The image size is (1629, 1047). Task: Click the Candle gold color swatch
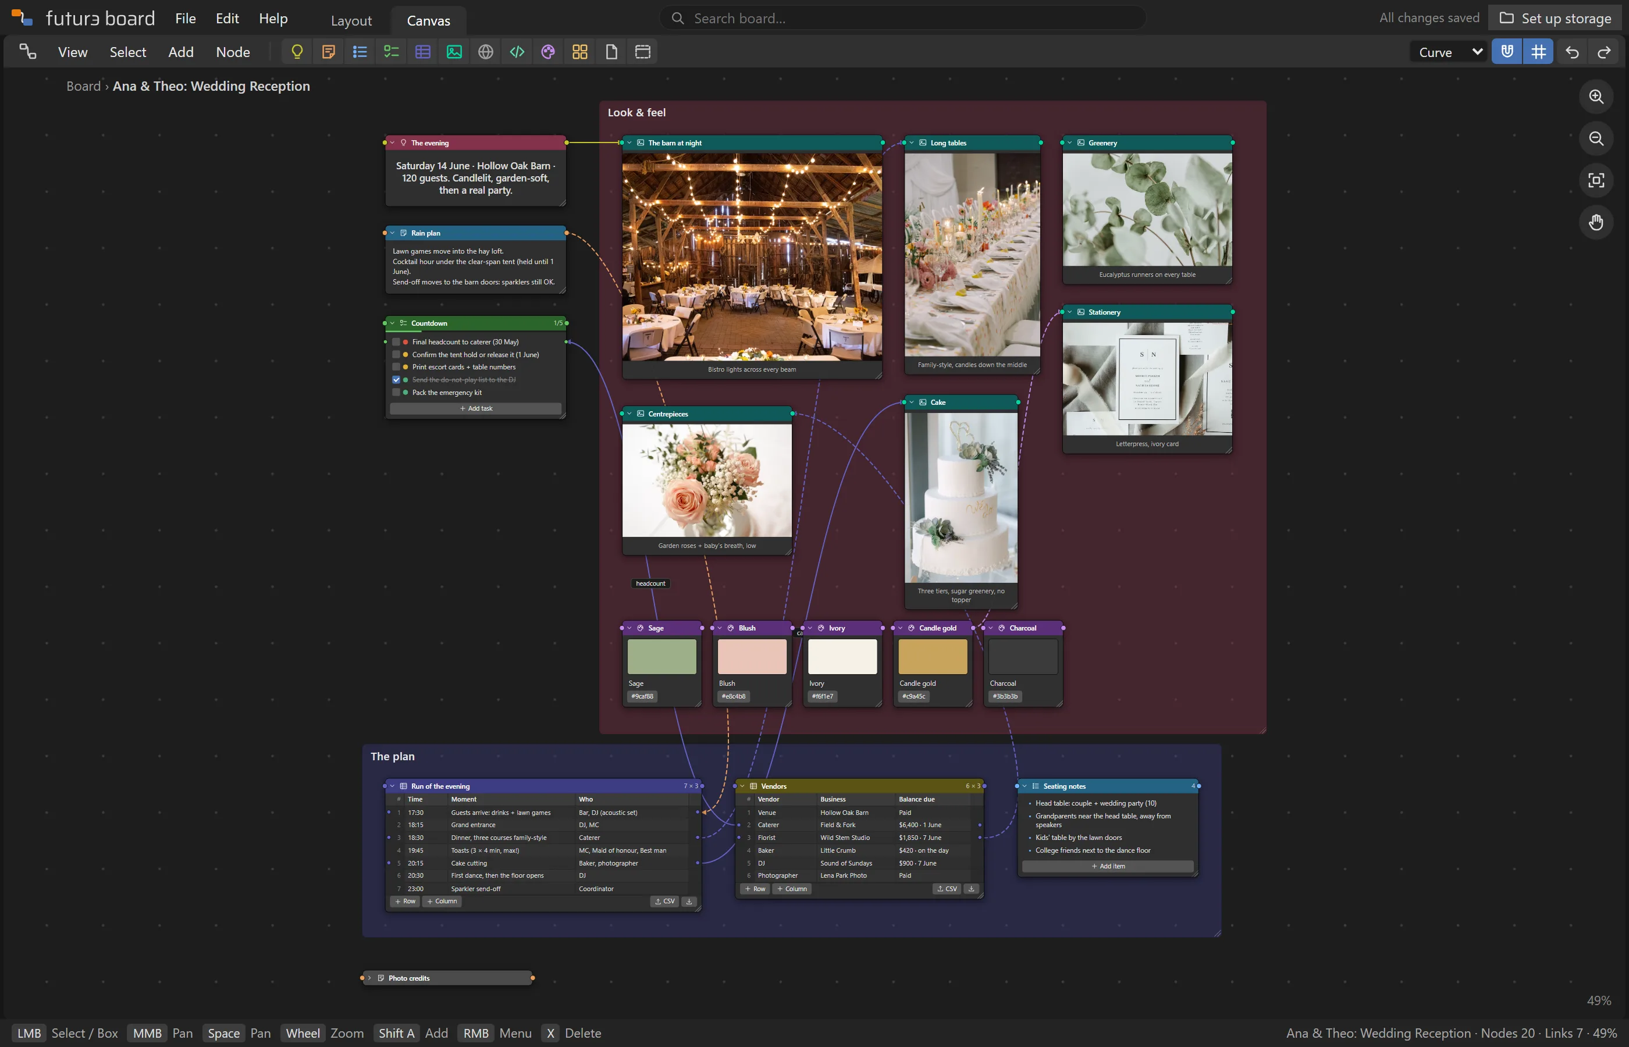933,657
